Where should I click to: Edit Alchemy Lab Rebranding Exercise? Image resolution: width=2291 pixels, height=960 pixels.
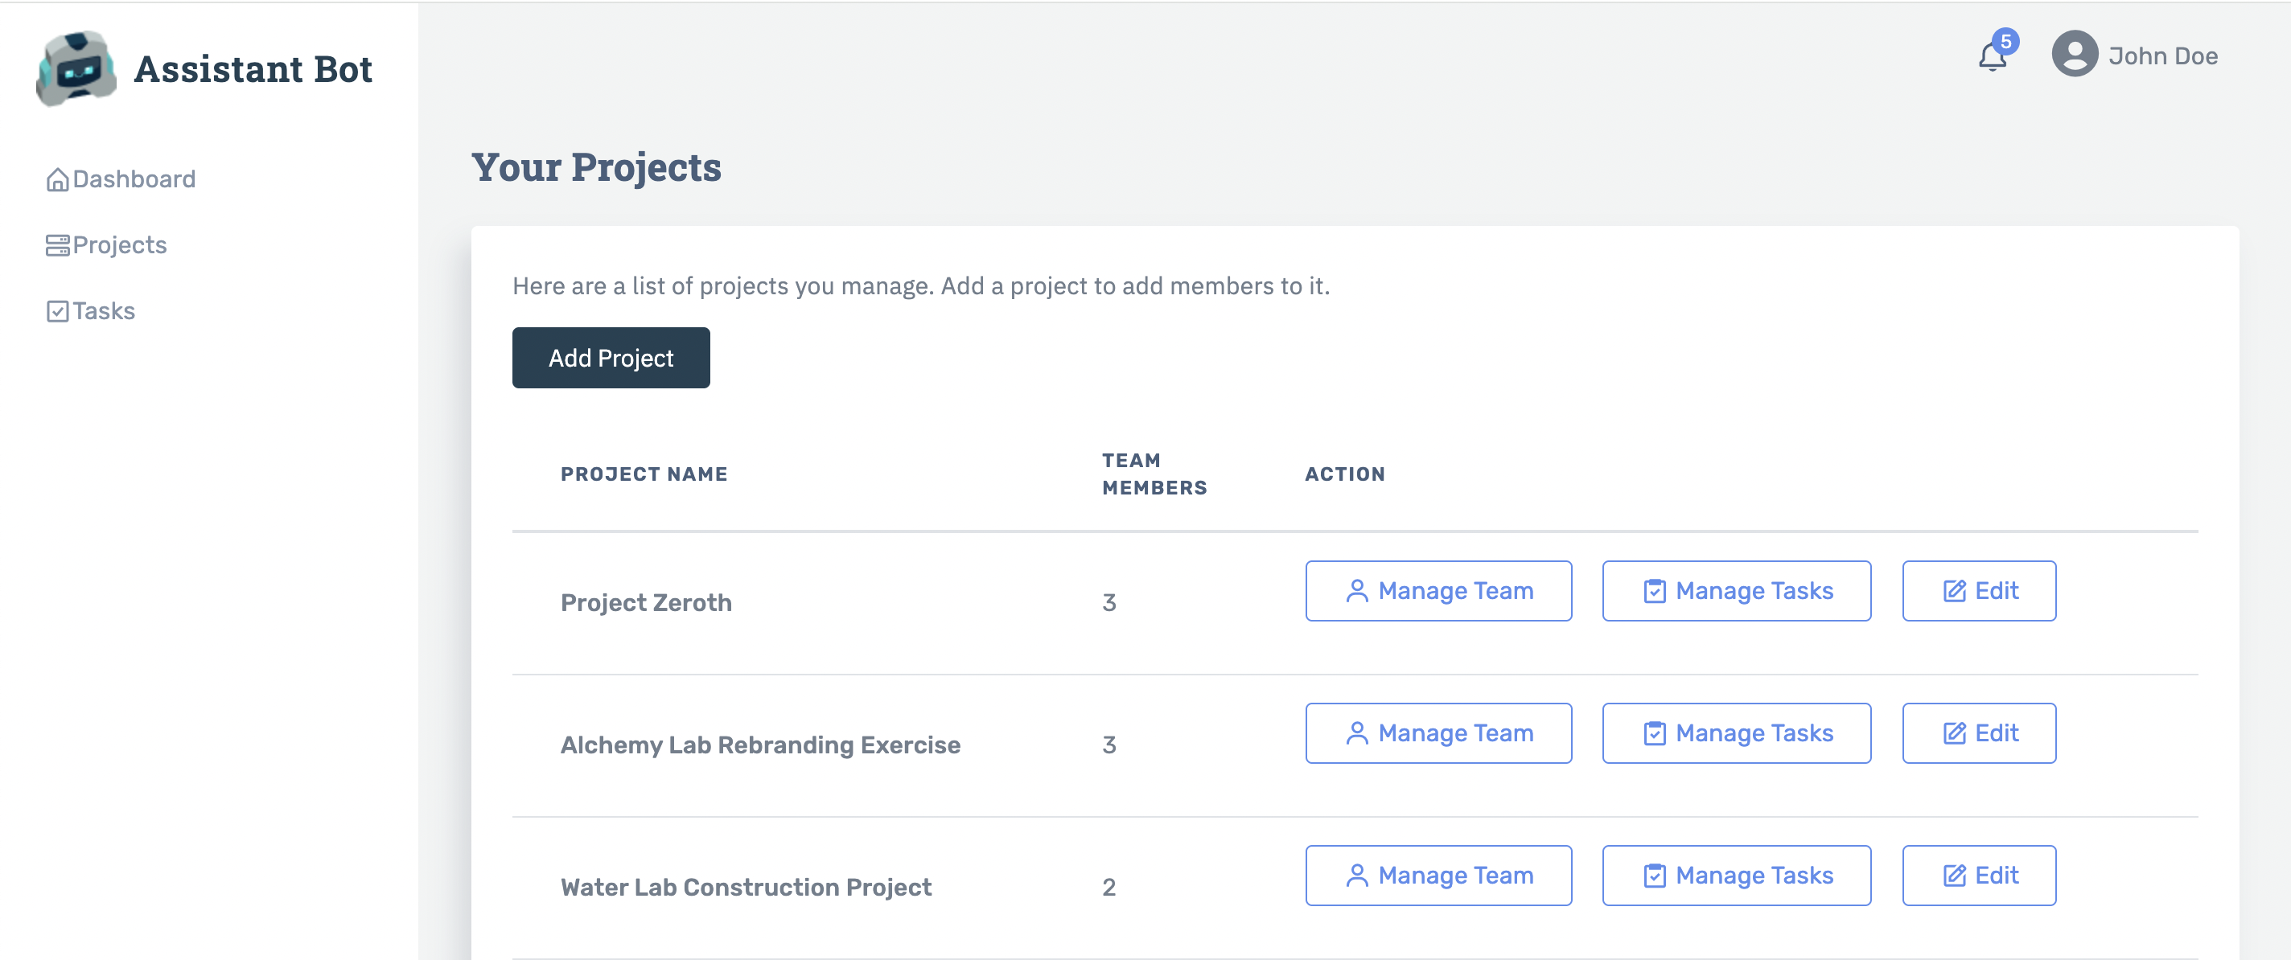[1979, 733]
